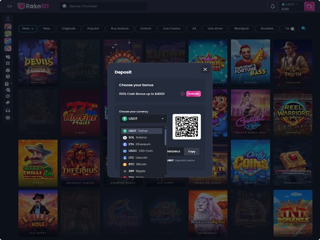Close the Deposit dialog
Image resolution: width=320 pixels, height=240 pixels.
205,70
